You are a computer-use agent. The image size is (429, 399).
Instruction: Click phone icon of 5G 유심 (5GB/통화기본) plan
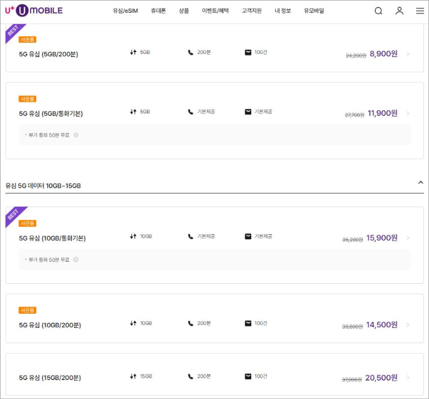point(191,112)
